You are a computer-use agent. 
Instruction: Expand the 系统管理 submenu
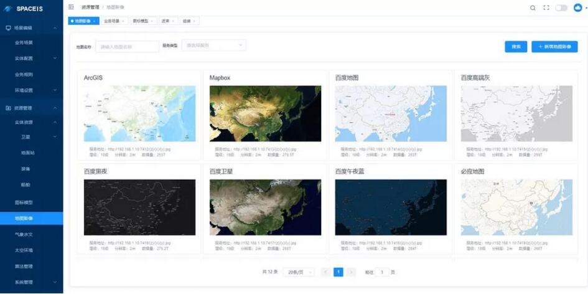[55, 282]
